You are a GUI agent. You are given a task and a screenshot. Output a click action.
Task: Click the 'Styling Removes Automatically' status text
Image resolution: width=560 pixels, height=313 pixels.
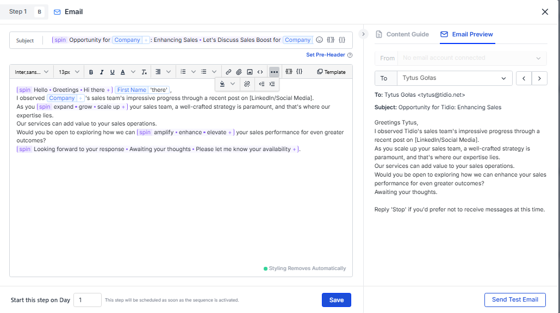307,268
